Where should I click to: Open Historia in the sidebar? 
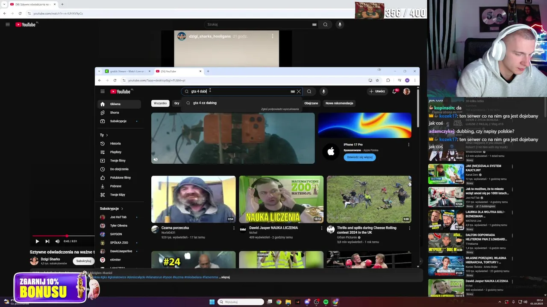click(x=115, y=144)
